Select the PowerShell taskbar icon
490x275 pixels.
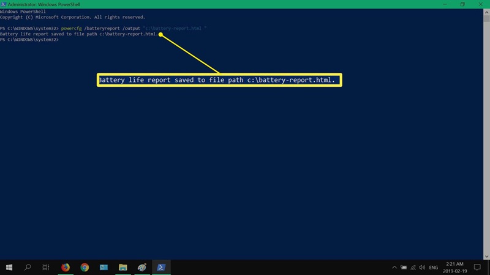tap(161, 267)
